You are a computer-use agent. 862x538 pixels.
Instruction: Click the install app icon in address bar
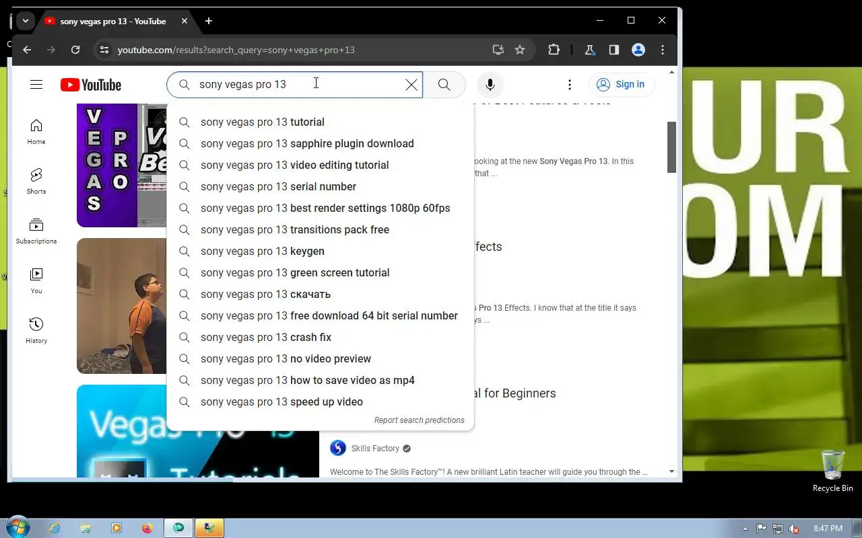[x=498, y=50]
